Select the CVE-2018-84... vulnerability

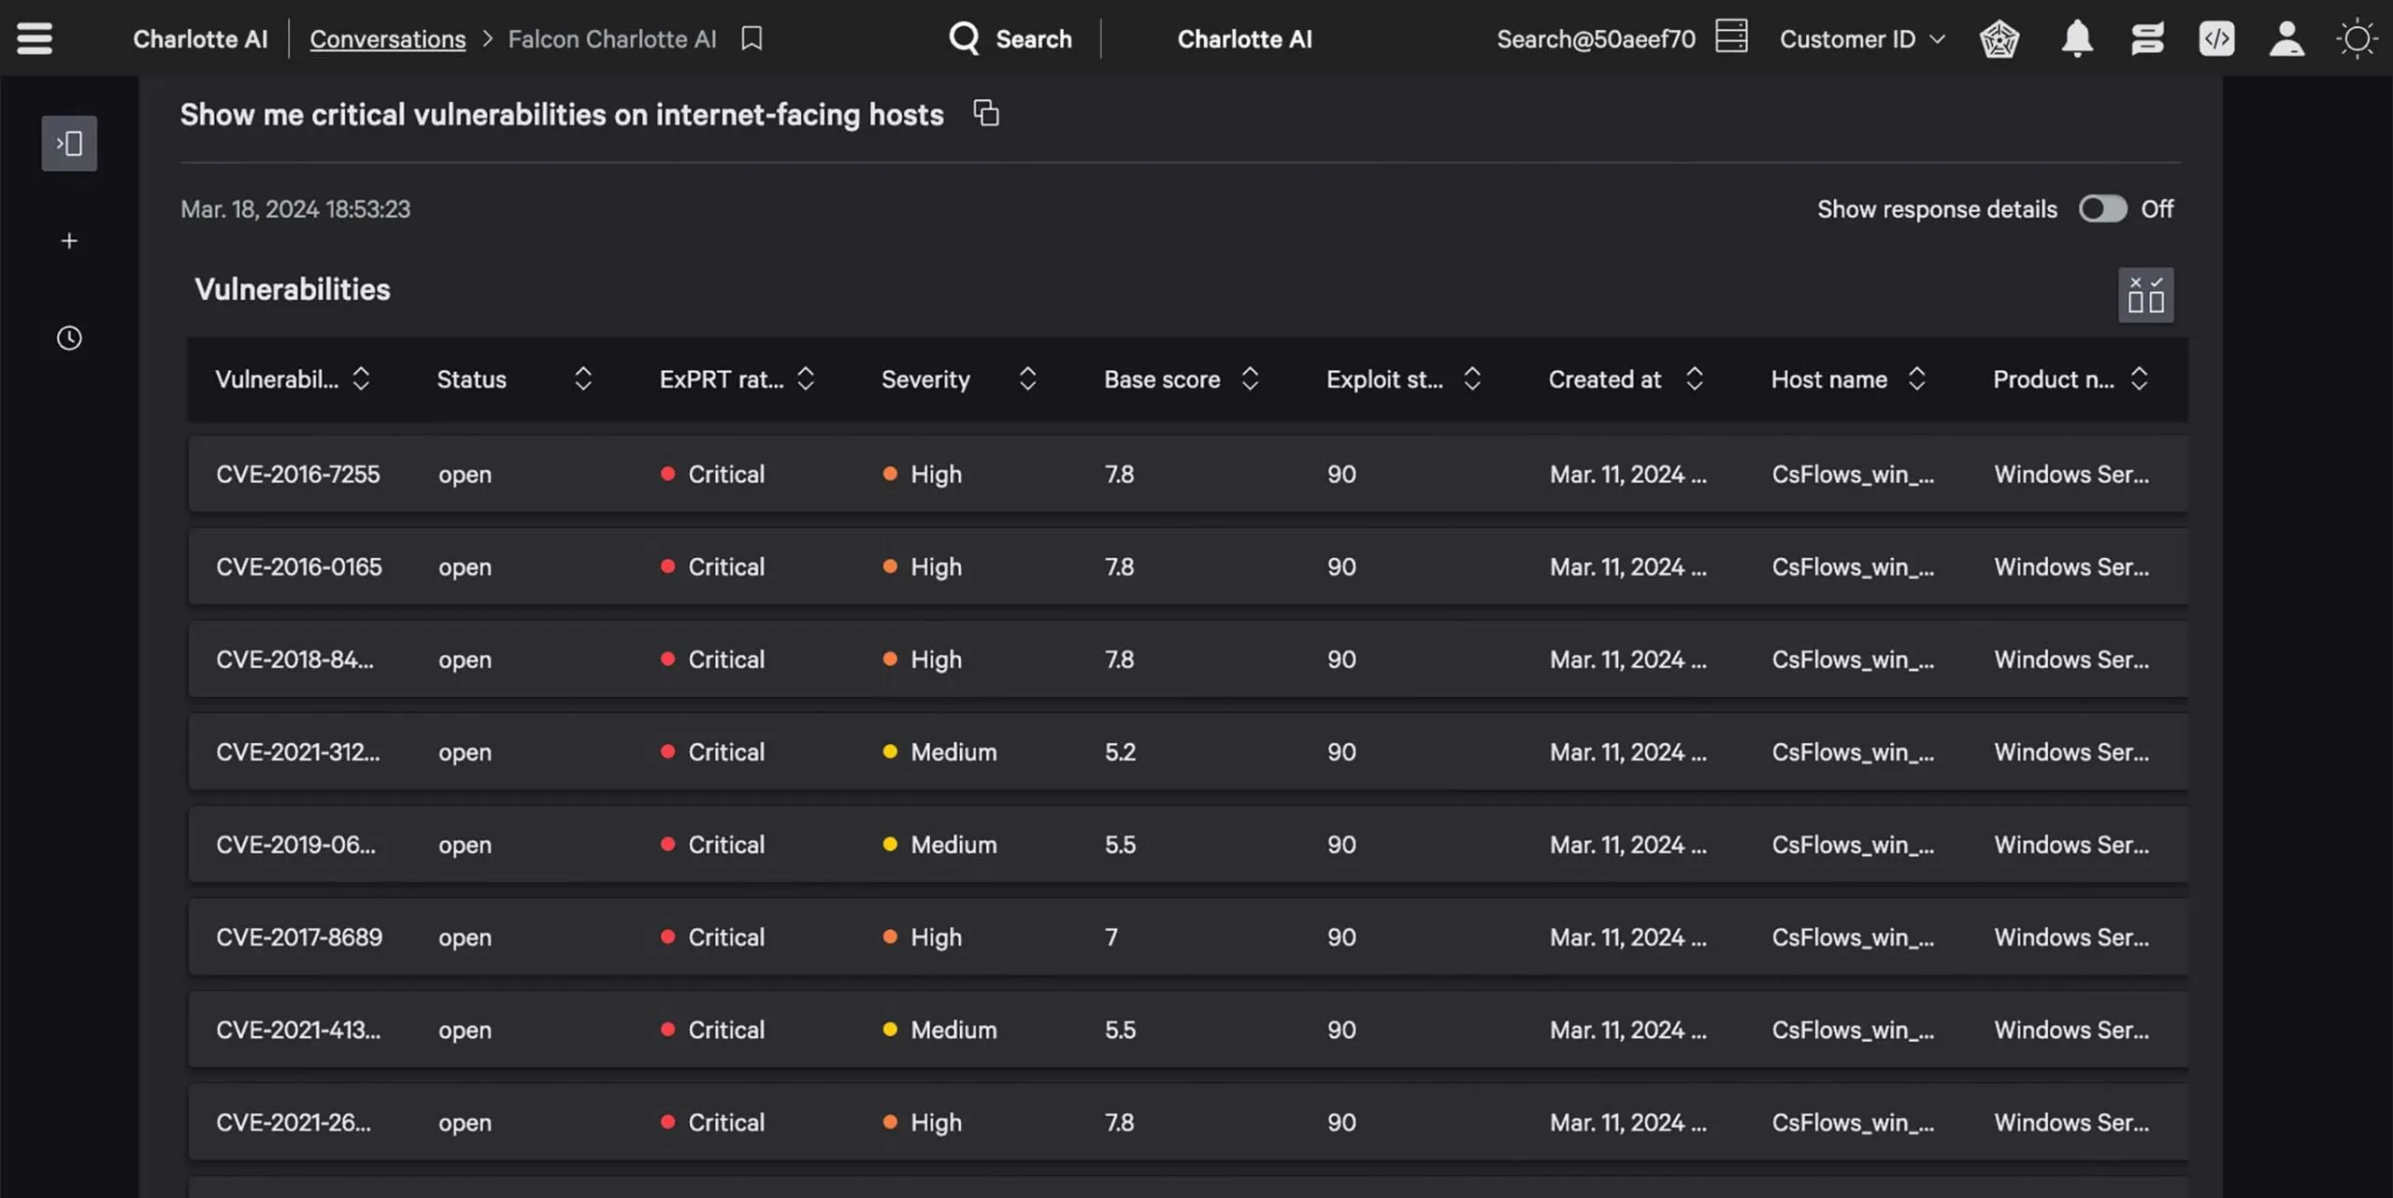click(x=294, y=659)
